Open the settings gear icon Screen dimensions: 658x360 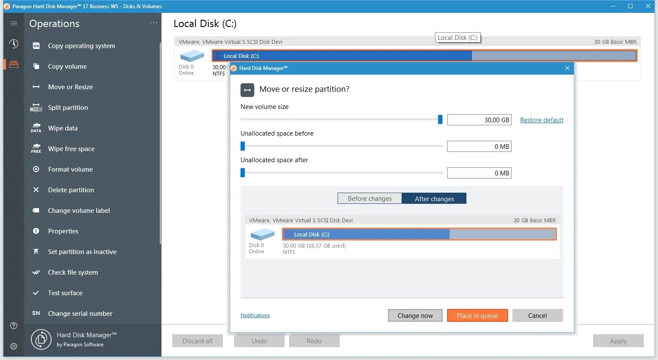[x=14, y=346]
